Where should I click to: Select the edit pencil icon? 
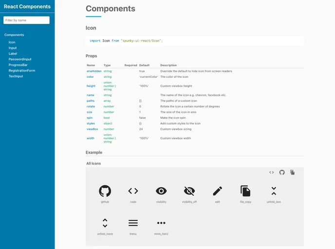[x=218, y=191]
